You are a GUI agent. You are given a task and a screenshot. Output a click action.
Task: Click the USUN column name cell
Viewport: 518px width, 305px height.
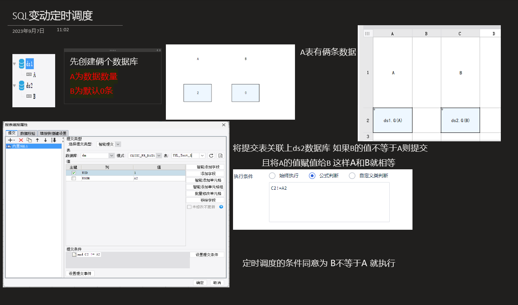107,179
